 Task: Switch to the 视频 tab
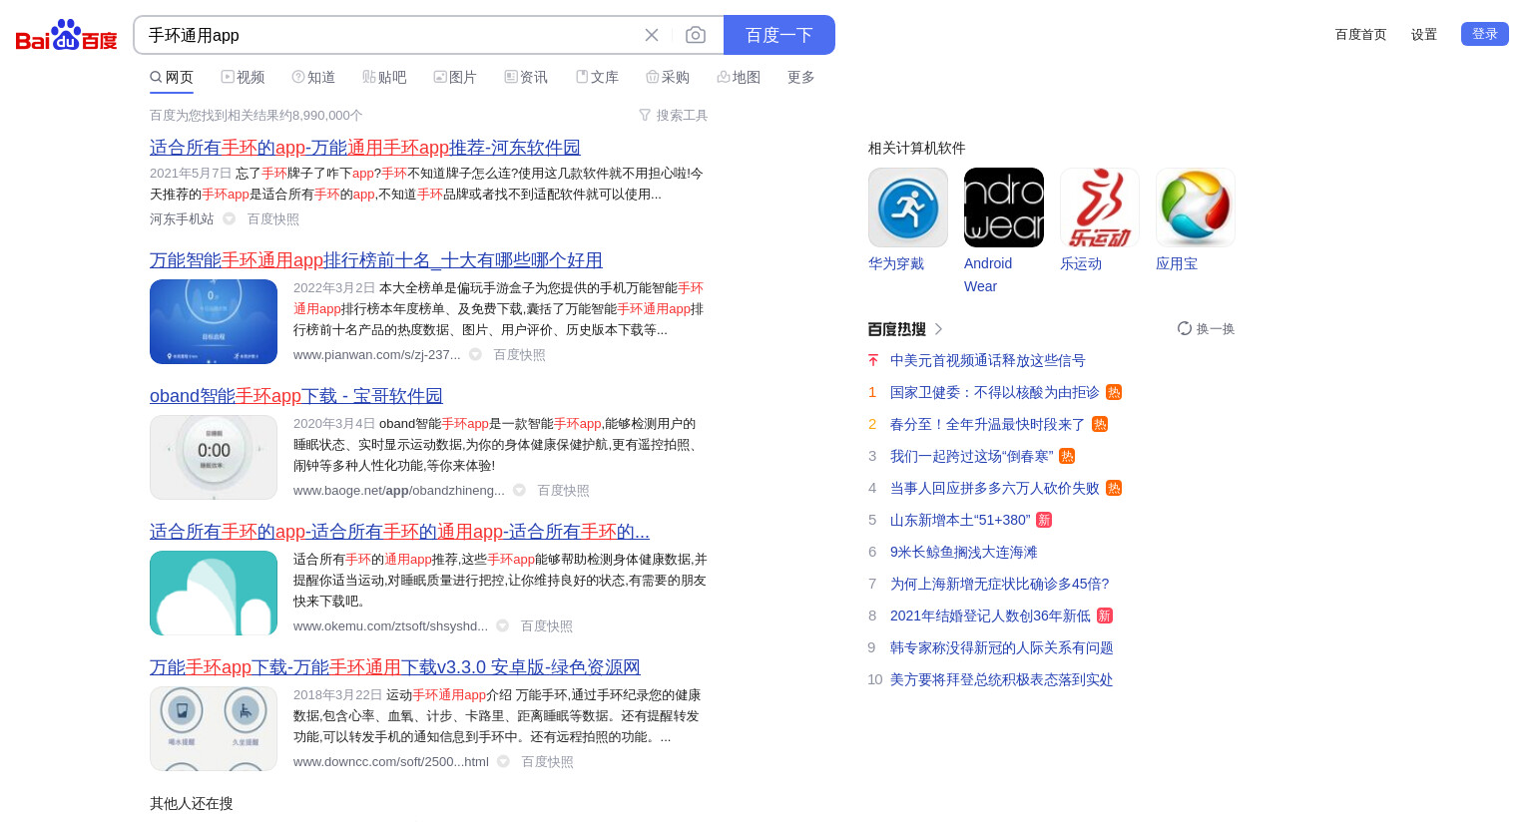[x=243, y=77]
